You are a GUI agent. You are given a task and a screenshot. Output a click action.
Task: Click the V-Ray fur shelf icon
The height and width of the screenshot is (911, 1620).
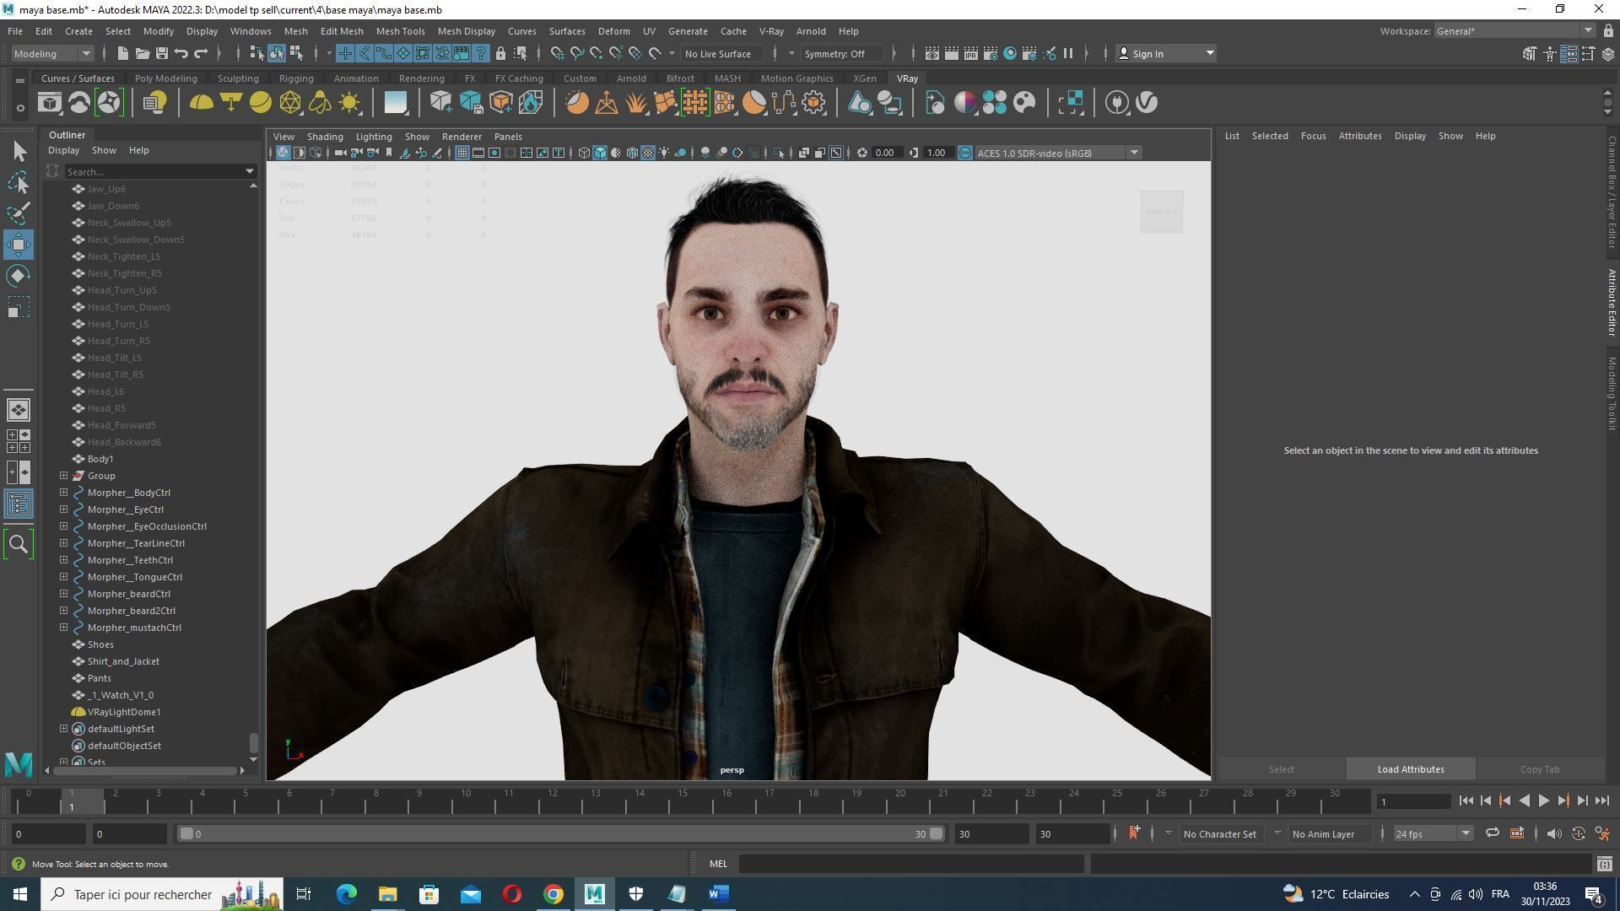635,103
